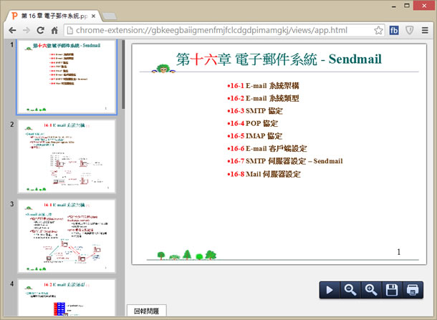Open the browser home page
This screenshot has height=320, width=437.
tap(54, 30)
